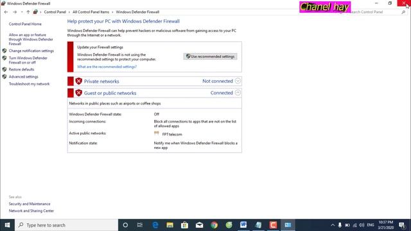
Task: Open Microsoft Store from taskbar
Action: click(x=184, y=225)
